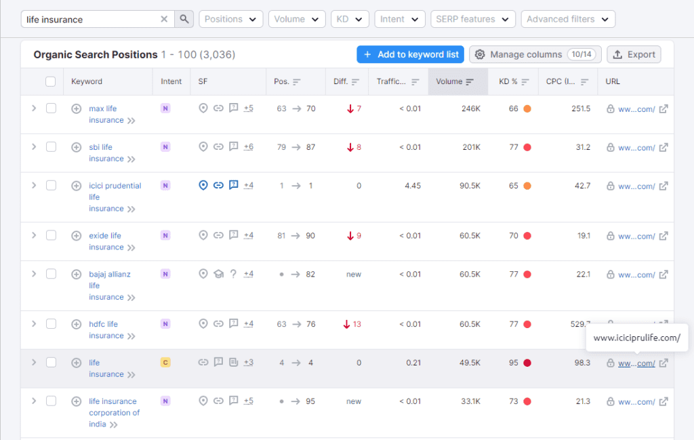Add exide life insurance via plus icon
This screenshot has width=694, height=440.
tap(76, 235)
